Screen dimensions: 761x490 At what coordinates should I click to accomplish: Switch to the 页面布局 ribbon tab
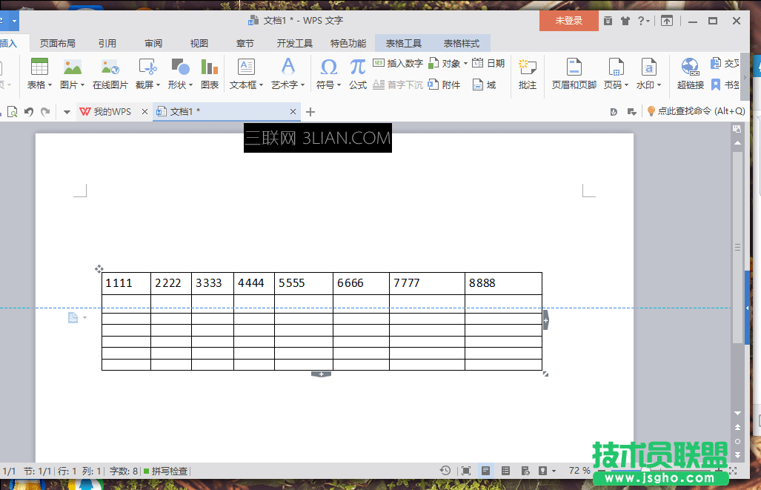coord(57,43)
